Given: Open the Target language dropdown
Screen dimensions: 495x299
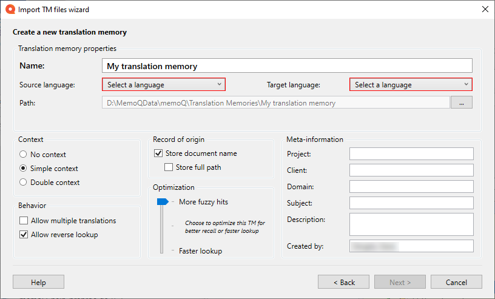Looking at the screenshot, I should click(411, 85).
